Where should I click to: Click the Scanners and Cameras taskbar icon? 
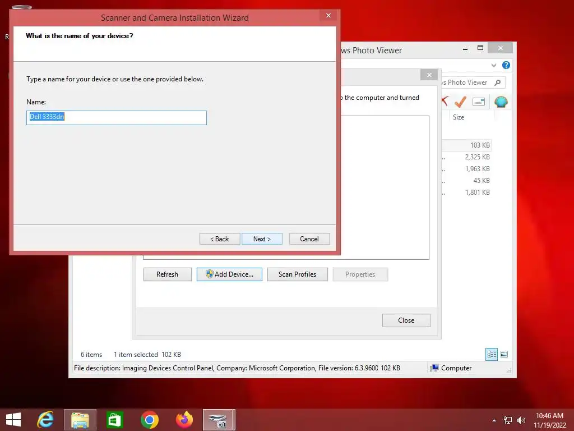(x=218, y=420)
